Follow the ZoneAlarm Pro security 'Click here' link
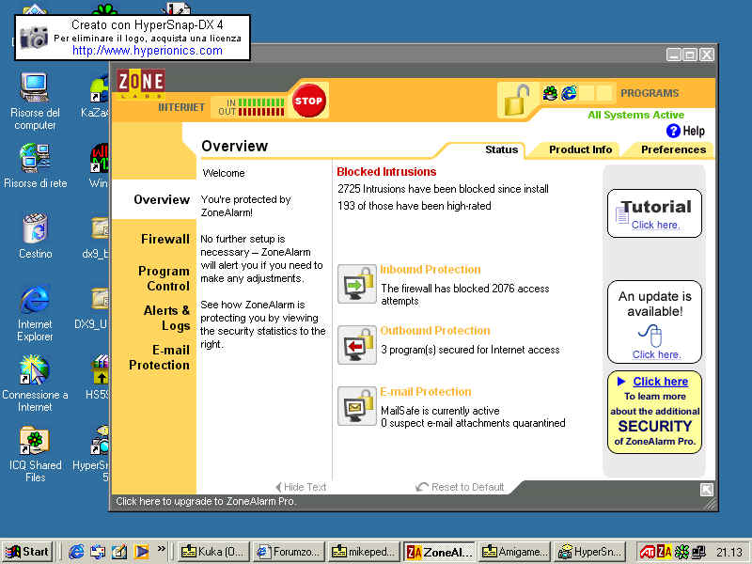Image resolution: width=752 pixels, height=564 pixels. pos(661,382)
